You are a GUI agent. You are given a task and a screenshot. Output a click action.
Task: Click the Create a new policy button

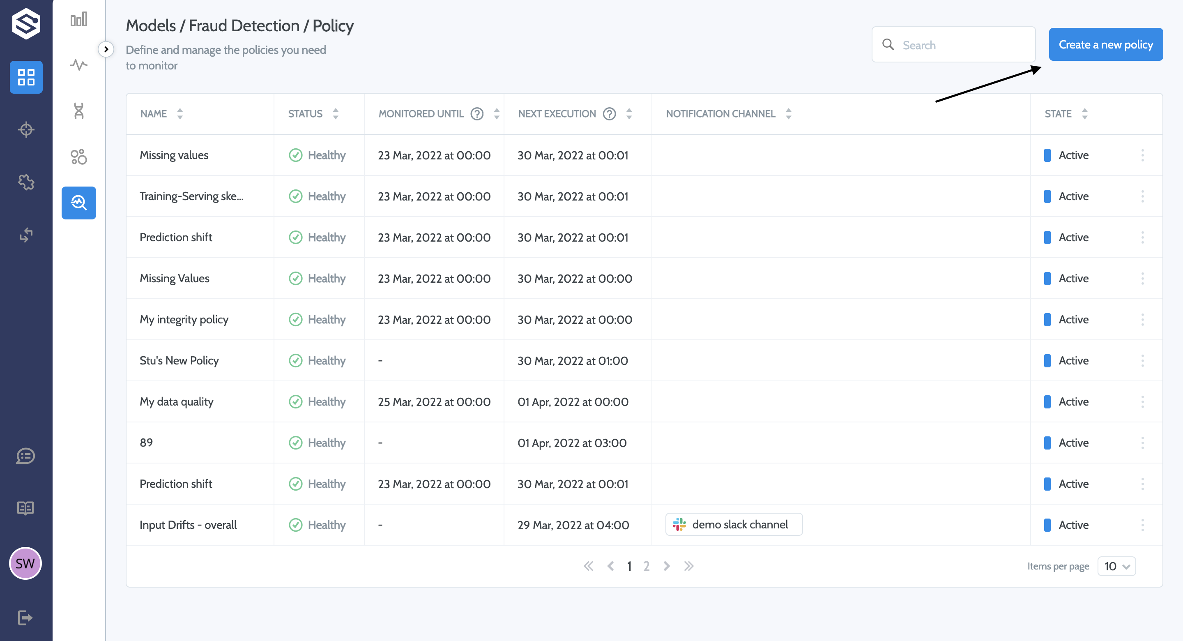click(1105, 44)
